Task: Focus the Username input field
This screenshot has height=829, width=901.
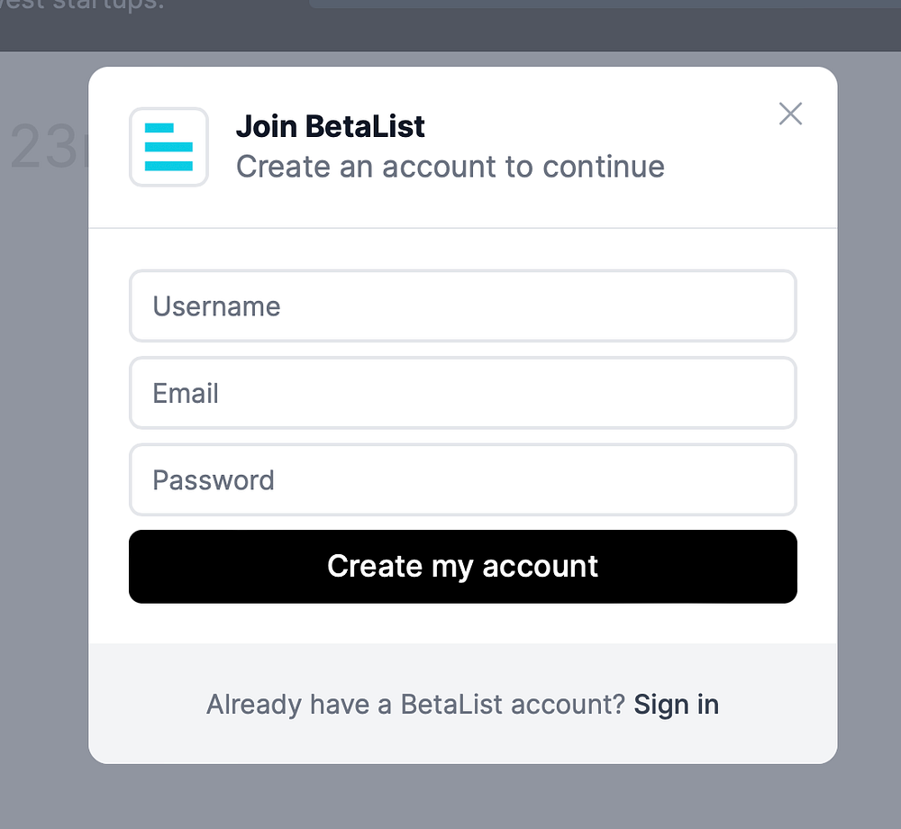Action: [x=462, y=306]
